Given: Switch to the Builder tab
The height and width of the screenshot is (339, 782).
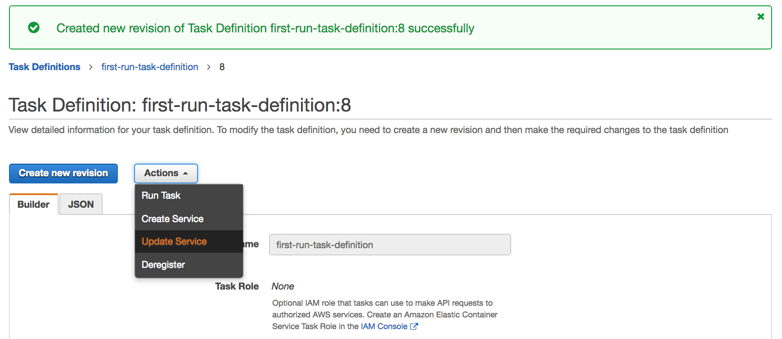Looking at the screenshot, I should click(33, 205).
